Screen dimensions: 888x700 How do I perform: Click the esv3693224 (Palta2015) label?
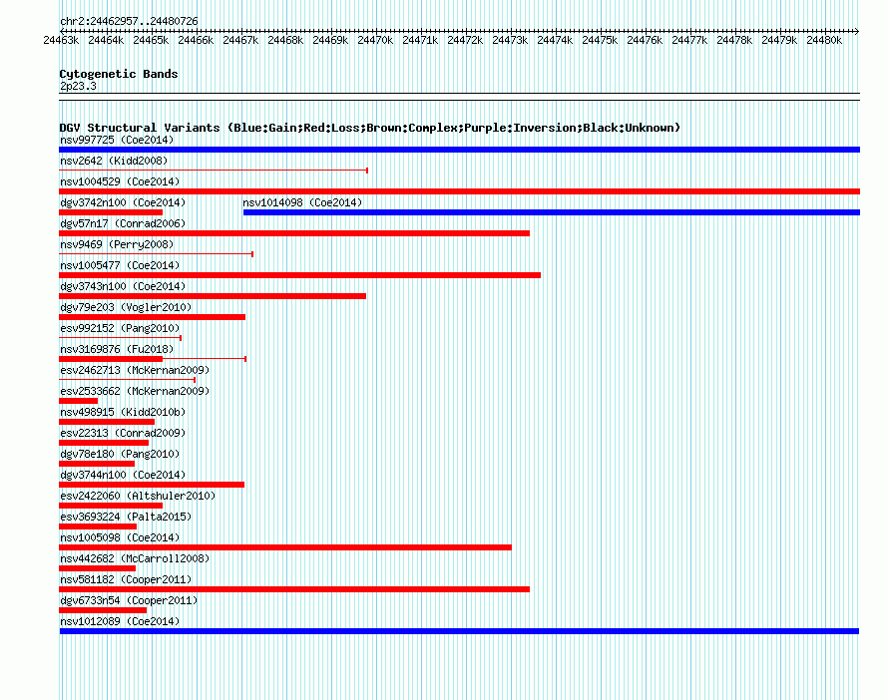(126, 517)
